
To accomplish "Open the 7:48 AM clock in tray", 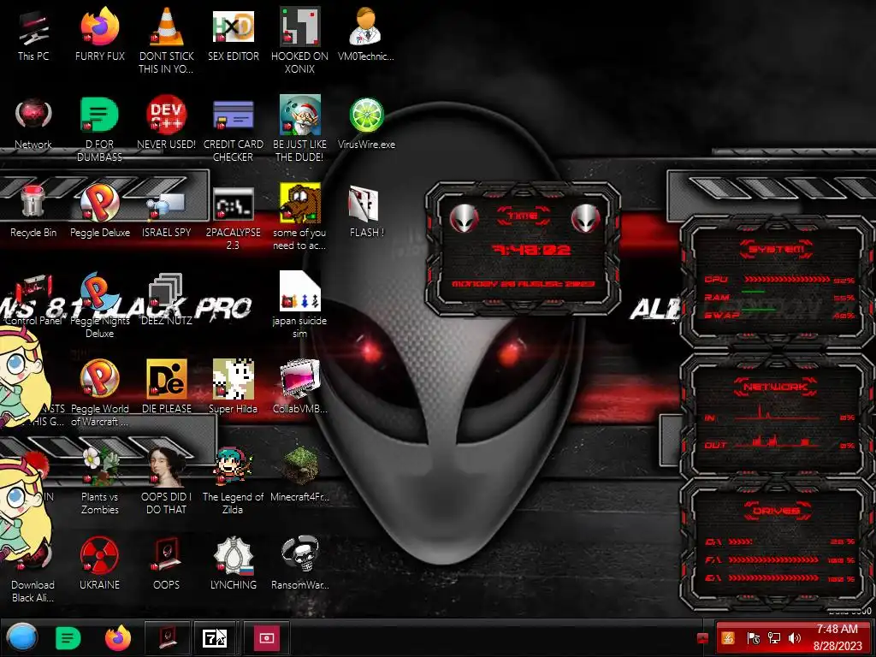I will pyautogui.click(x=837, y=637).
